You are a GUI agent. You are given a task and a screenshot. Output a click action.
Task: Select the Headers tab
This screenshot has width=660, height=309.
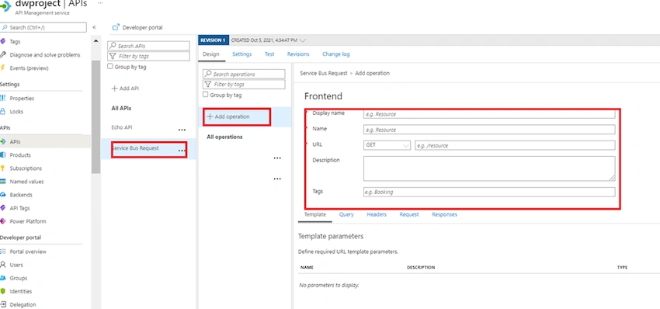pos(377,214)
